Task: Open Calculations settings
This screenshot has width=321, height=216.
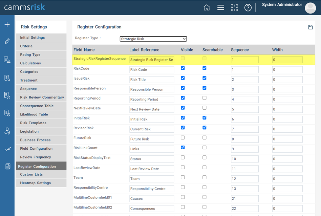Action: point(41,63)
